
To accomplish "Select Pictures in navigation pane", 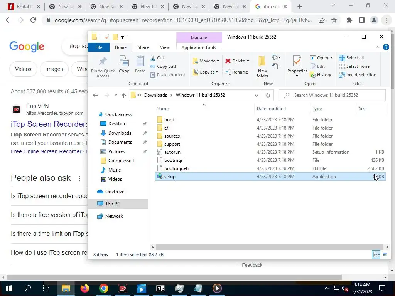I will point(116,151).
